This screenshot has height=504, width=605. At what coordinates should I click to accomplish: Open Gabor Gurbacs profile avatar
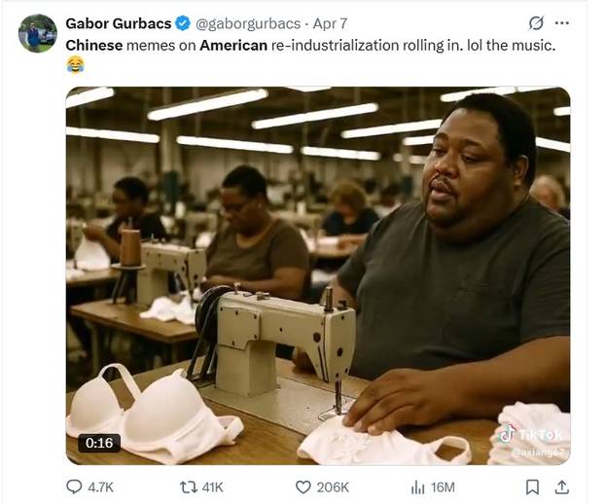pyautogui.click(x=38, y=33)
